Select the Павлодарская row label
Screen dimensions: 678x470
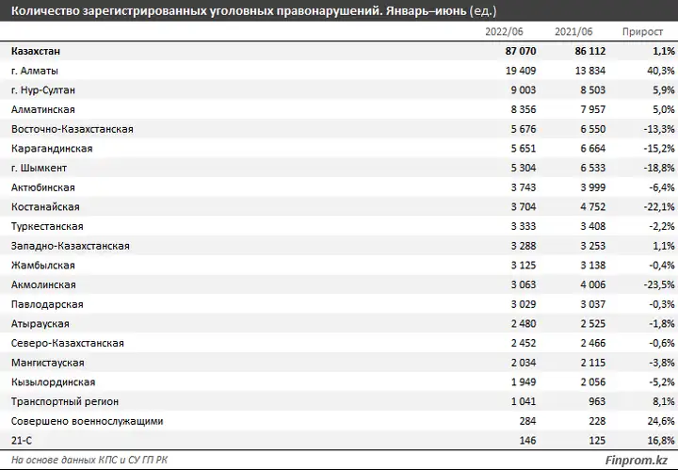pyautogui.click(x=47, y=304)
